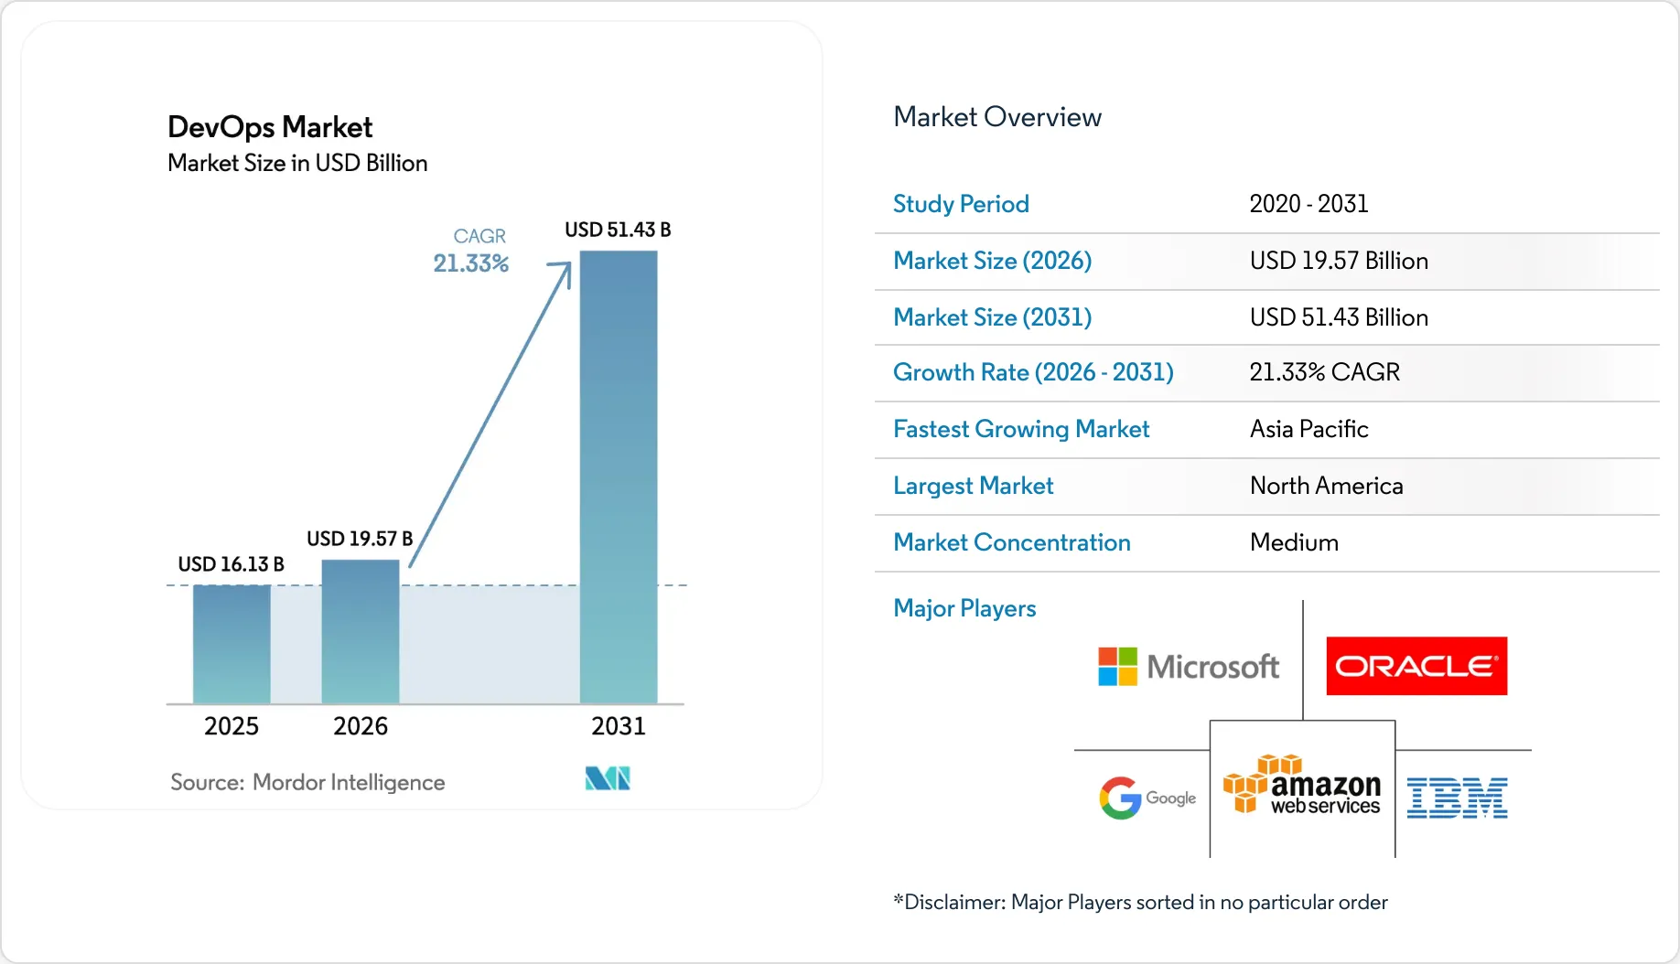This screenshot has height=964, width=1680.
Task: Click the Mordor Intelligence logo mark
Action: tap(608, 778)
